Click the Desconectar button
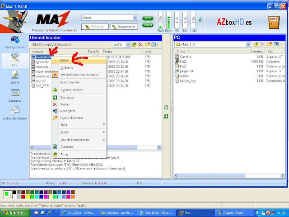 [x=124, y=27]
